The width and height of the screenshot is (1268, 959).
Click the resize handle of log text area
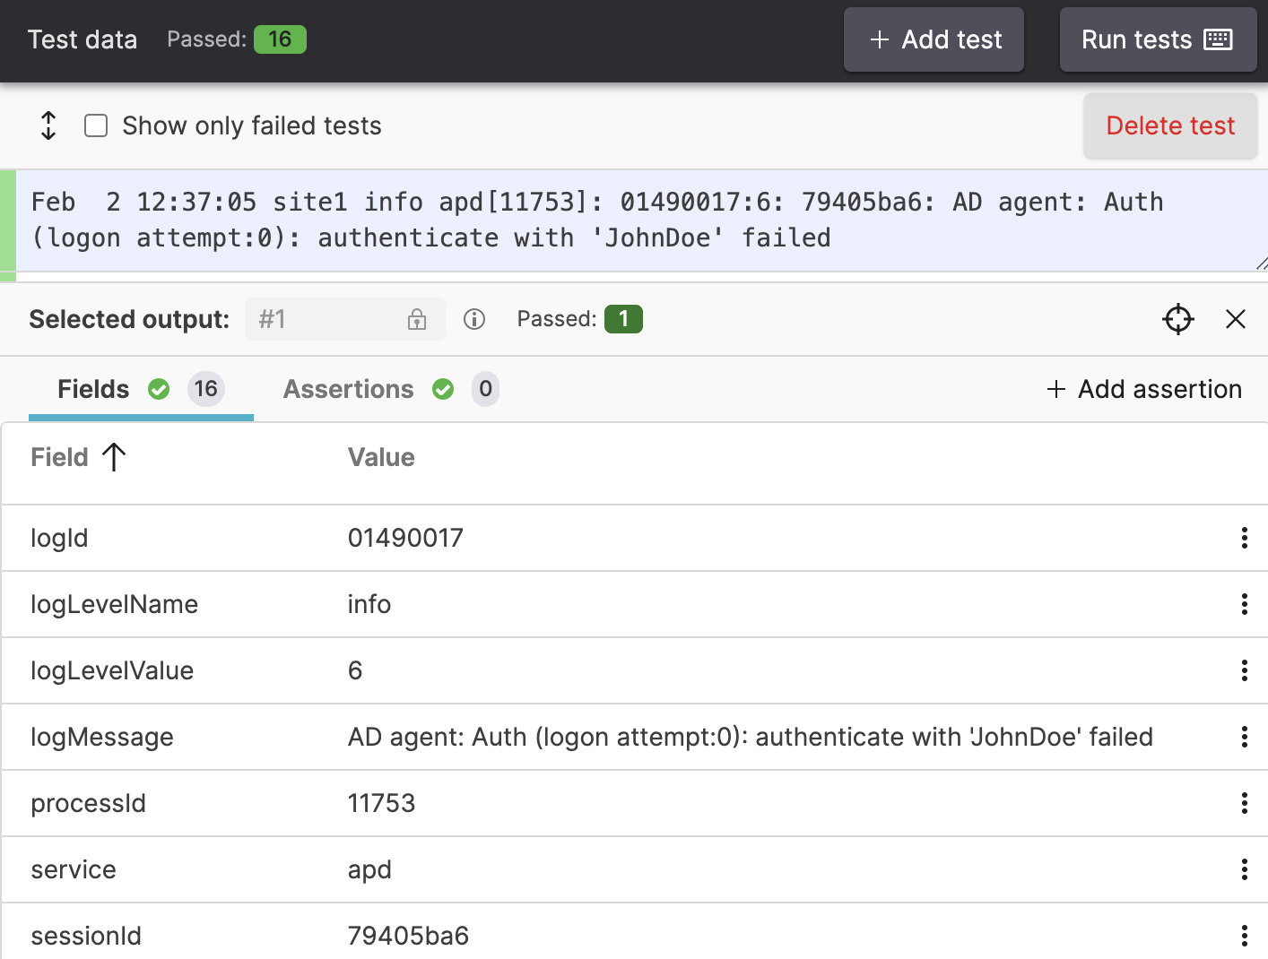pyautogui.click(x=1261, y=264)
